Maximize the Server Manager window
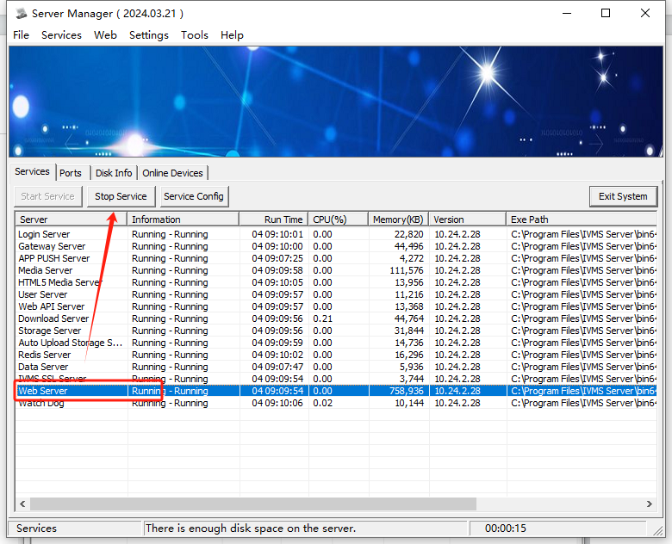This screenshot has width=672, height=544. (606, 13)
